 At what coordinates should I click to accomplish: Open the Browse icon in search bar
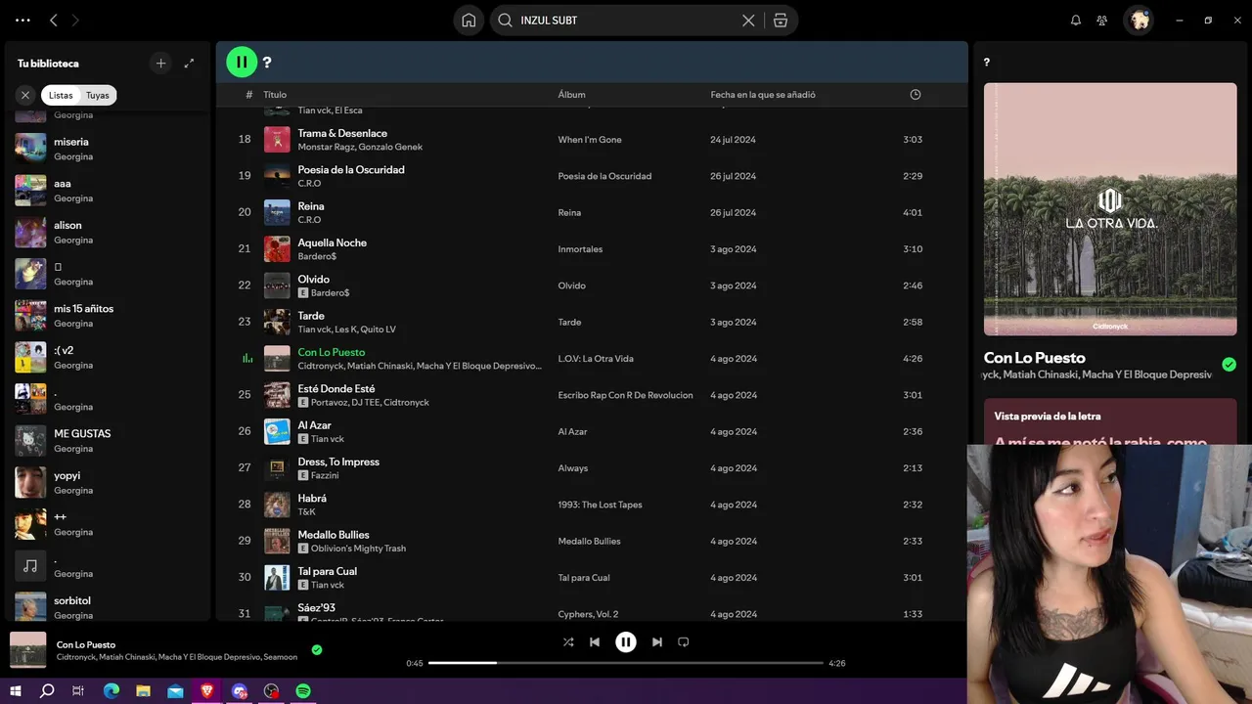pyautogui.click(x=781, y=21)
